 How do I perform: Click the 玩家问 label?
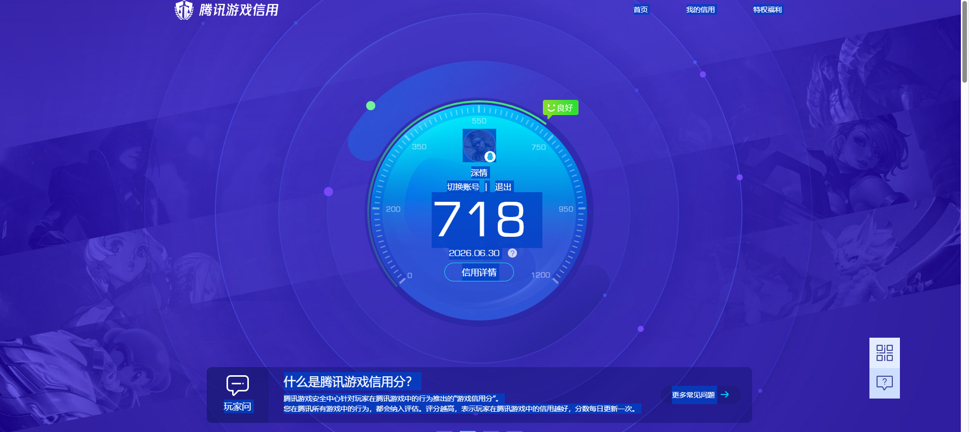click(238, 407)
